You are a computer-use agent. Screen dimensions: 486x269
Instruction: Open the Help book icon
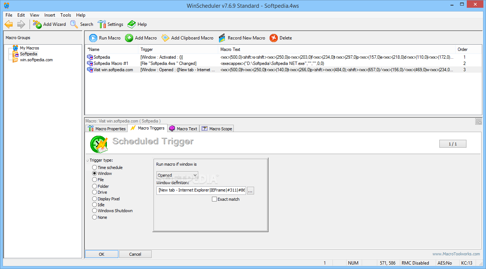tap(132, 24)
